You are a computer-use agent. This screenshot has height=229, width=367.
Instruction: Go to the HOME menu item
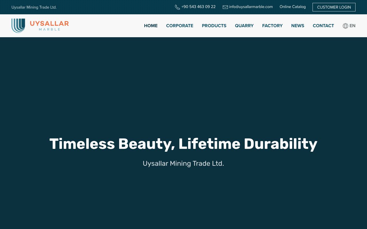(151, 26)
